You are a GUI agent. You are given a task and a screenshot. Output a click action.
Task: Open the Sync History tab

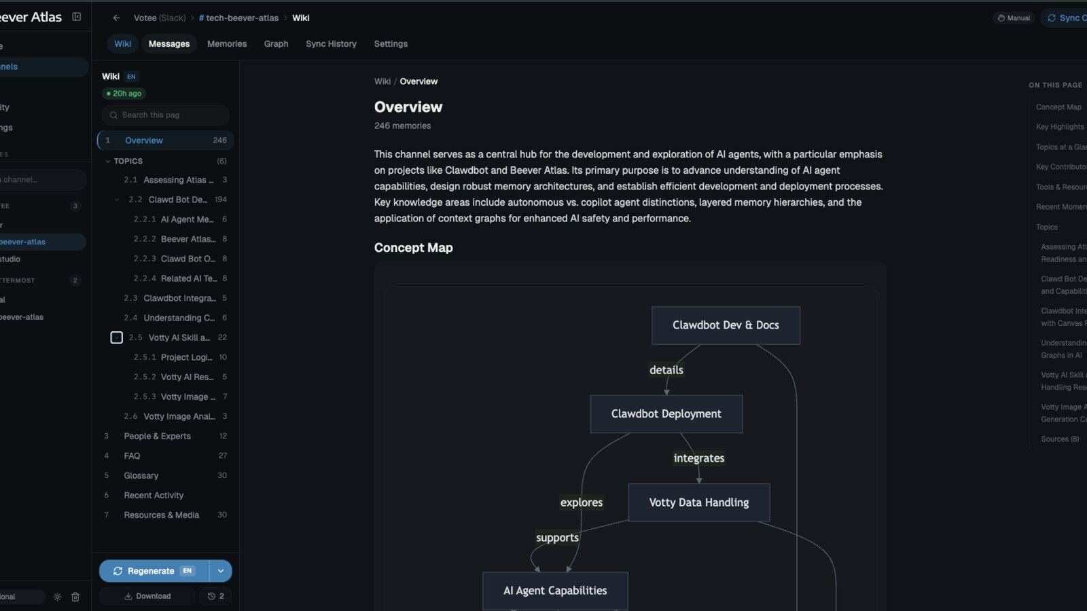point(331,43)
